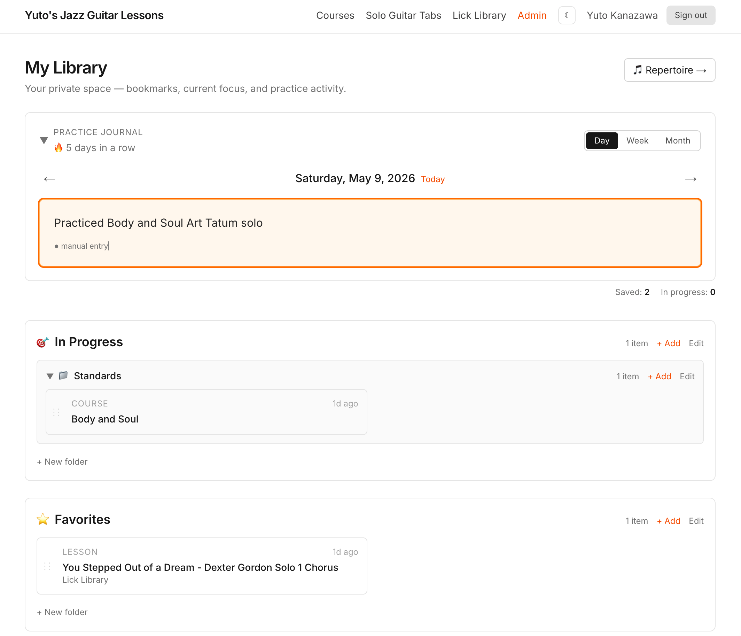Click 1d ago on Dexter Gordon lesson card
Viewport: 741px width, 636px height.
pos(345,552)
